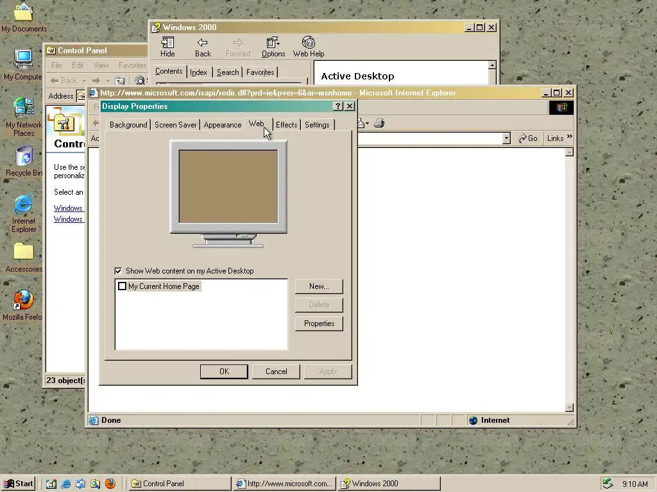Switch to the Settings tab
Screen dimensions: 657x492
tap(317, 125)
